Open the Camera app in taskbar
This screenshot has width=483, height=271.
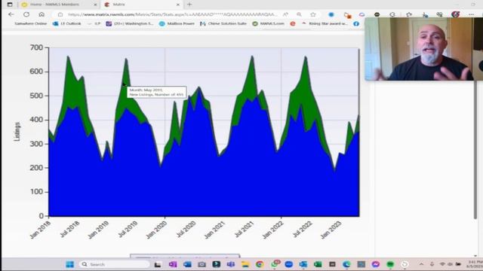click(x=202, y=264)
